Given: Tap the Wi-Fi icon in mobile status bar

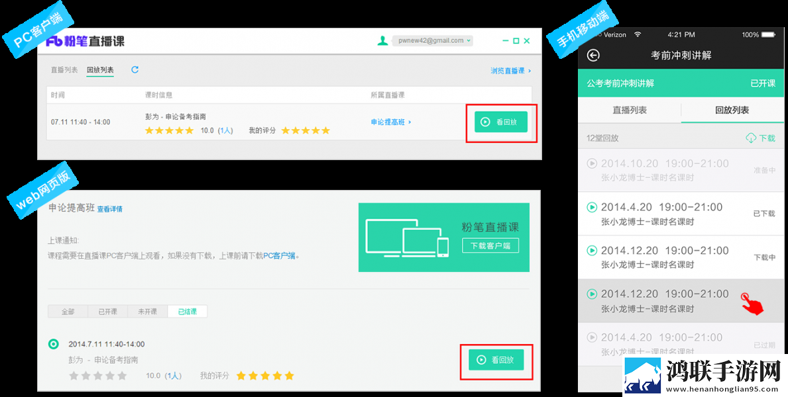Looking at the screenshot, I should 638,34.
